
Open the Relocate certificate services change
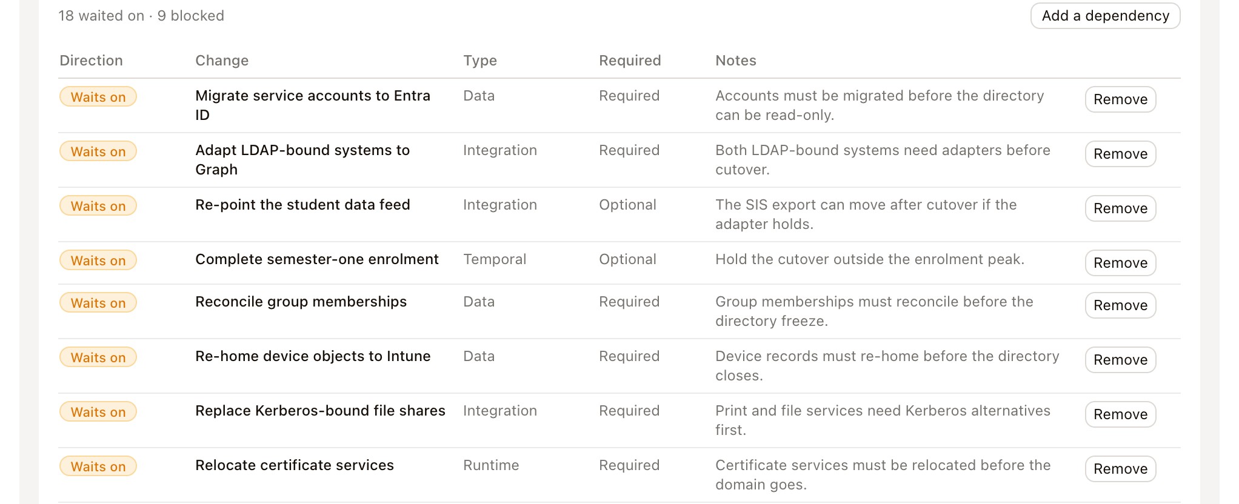tap(295, 465)
